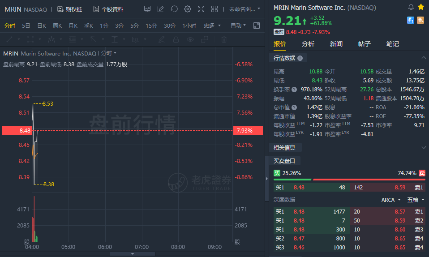This screenshot has width=429, height=257.
Task: Click the expand chart icon beside 自动
Action: (x=257, y=26)
